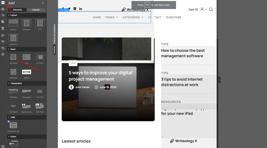Open the Navigator panel icon
Viewport: 267px width, 148px height.
tap(3, 15)
